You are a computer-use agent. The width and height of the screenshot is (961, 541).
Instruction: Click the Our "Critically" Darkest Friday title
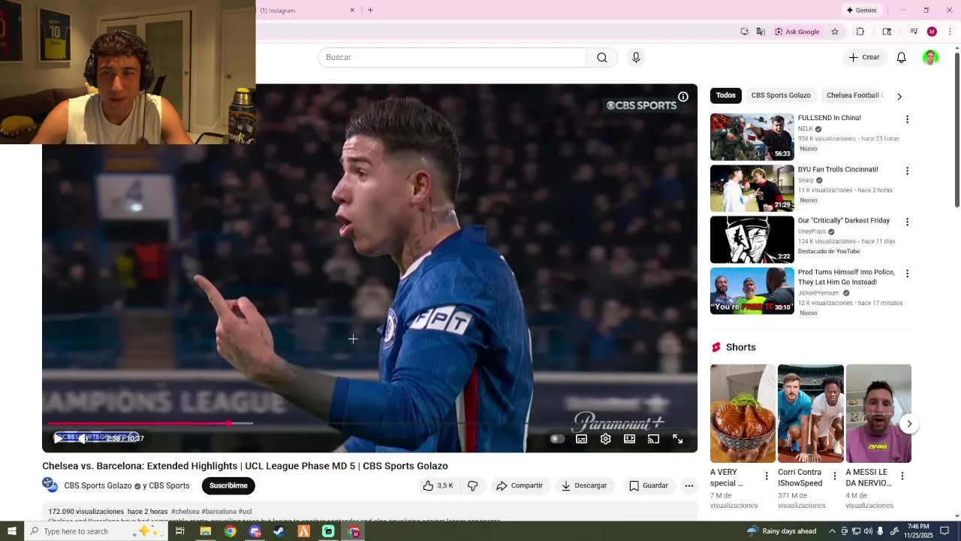click(844, 221)
